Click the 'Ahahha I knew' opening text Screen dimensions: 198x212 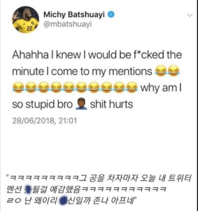[47, 55]
